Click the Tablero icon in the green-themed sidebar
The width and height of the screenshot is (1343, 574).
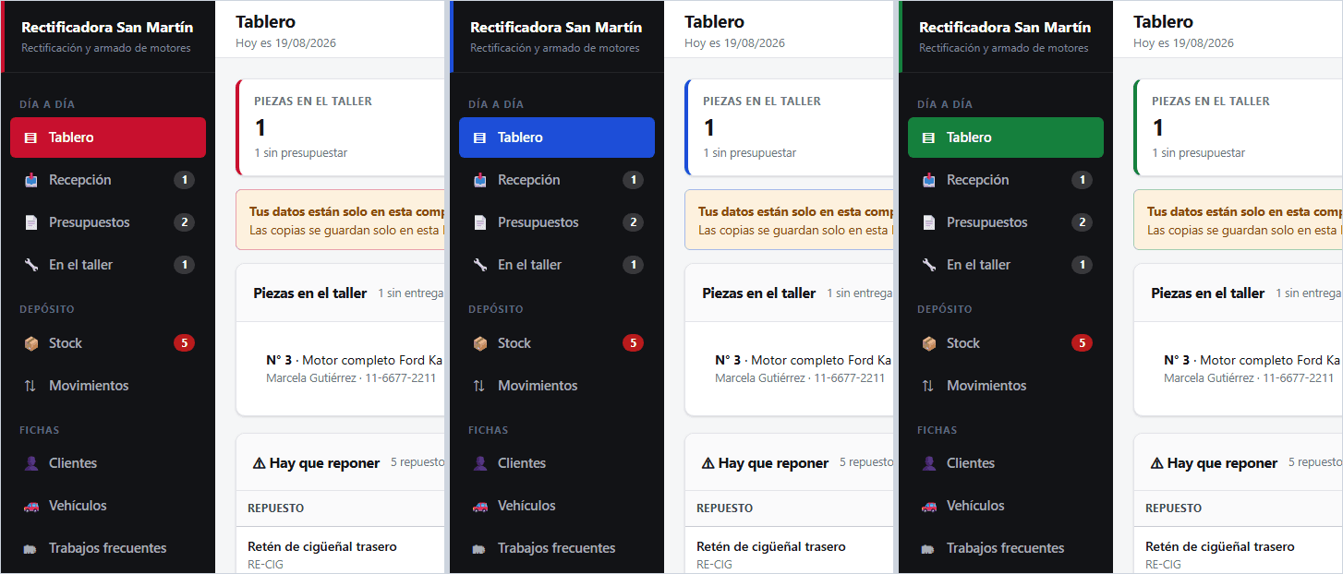(928, 138)
